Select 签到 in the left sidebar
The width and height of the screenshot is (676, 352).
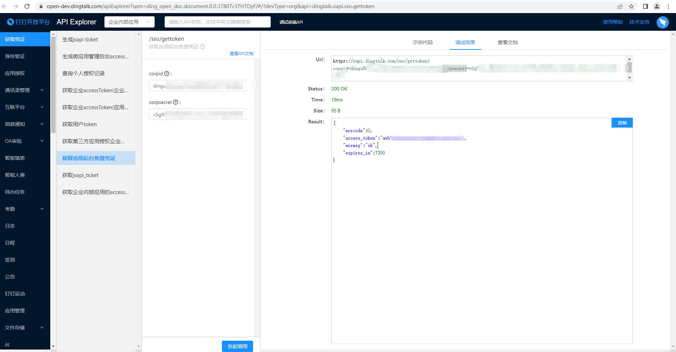(25, 260)
